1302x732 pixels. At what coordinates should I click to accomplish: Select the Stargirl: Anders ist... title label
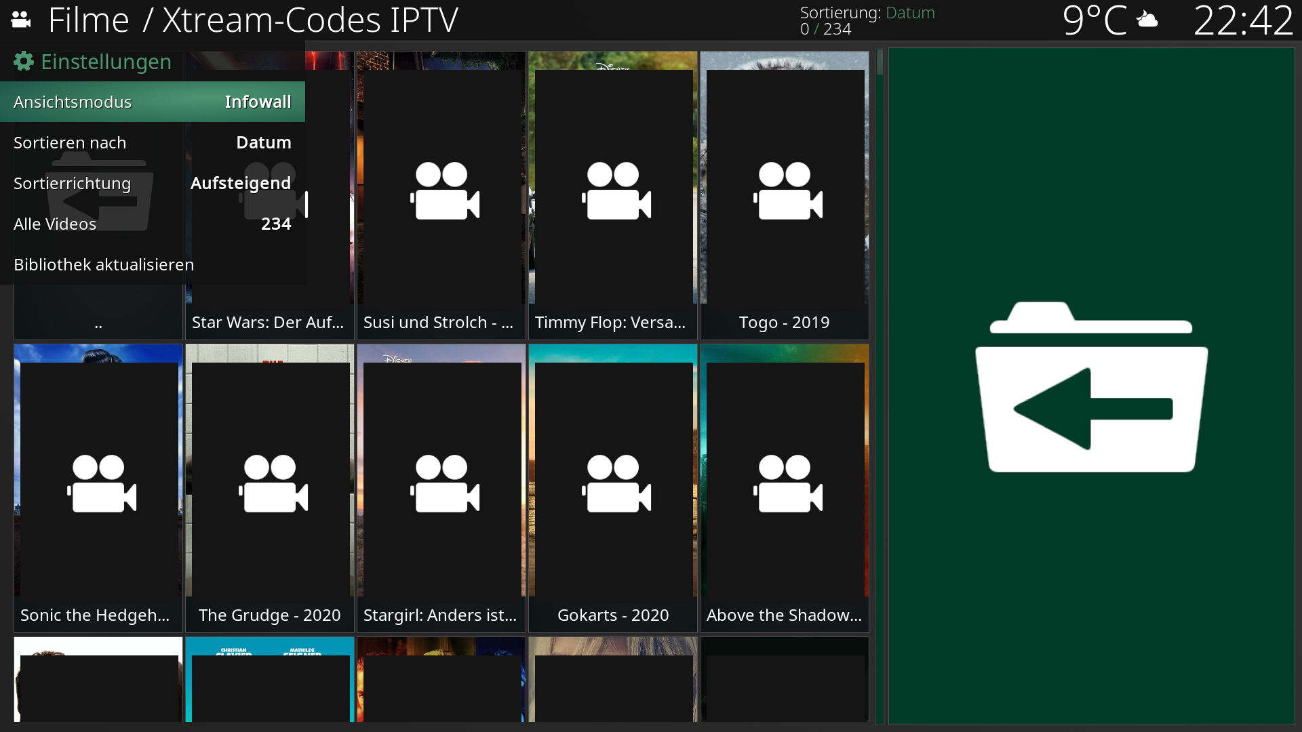click(x=440, y=615)
